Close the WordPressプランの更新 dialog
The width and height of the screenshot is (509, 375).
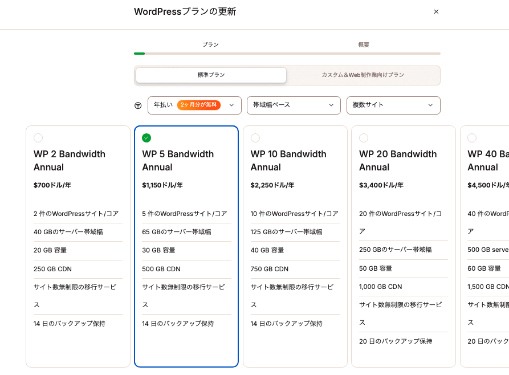pyautogui.click(x=436, y=11)
